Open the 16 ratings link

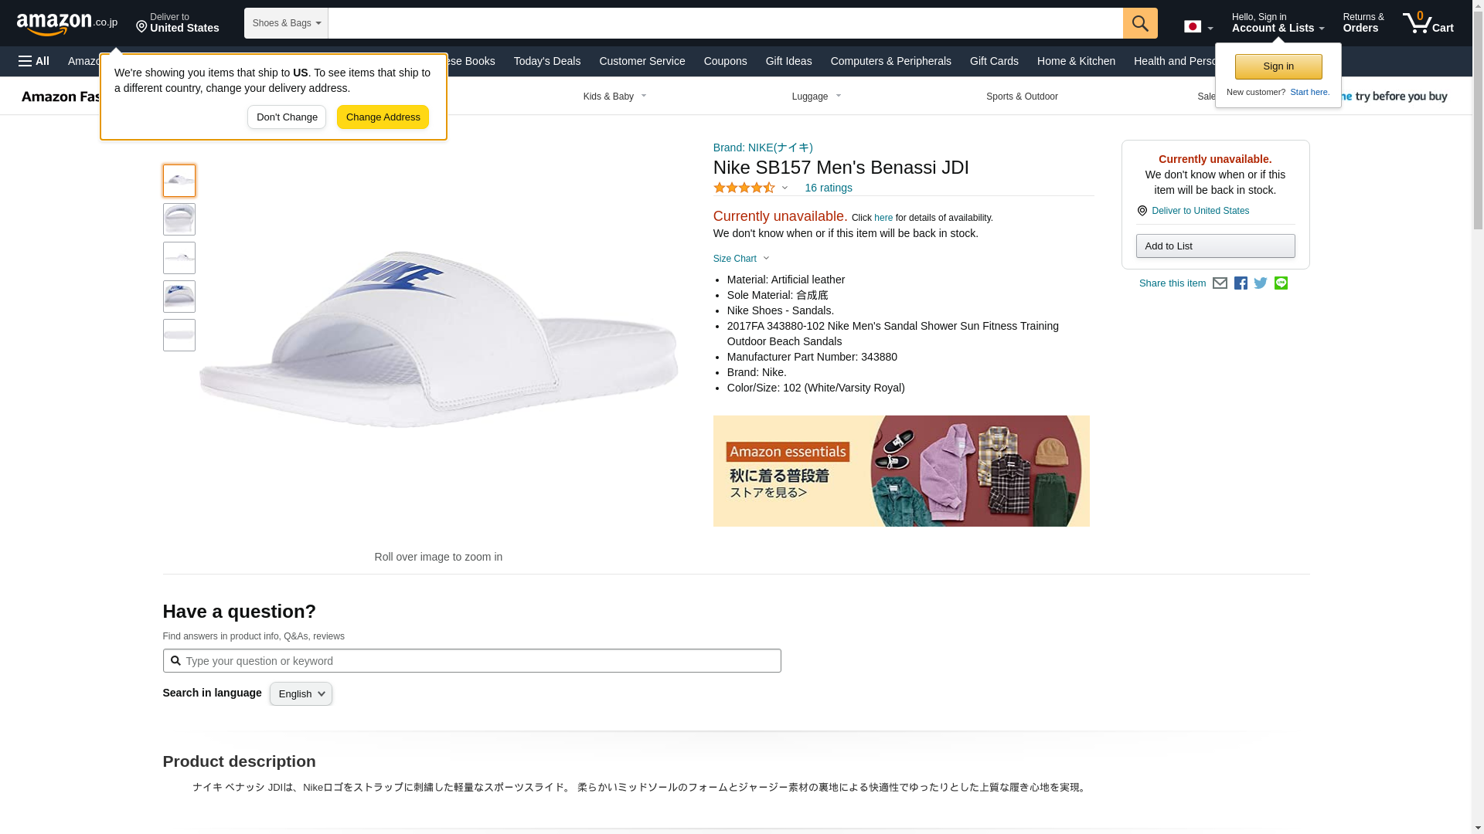828,188
